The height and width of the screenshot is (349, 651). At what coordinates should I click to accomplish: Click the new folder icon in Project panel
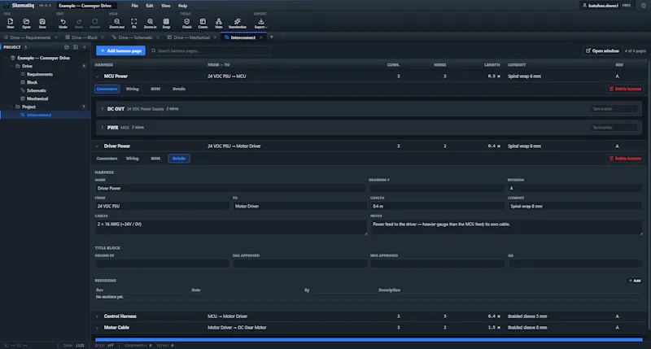(x=67, y=47)
